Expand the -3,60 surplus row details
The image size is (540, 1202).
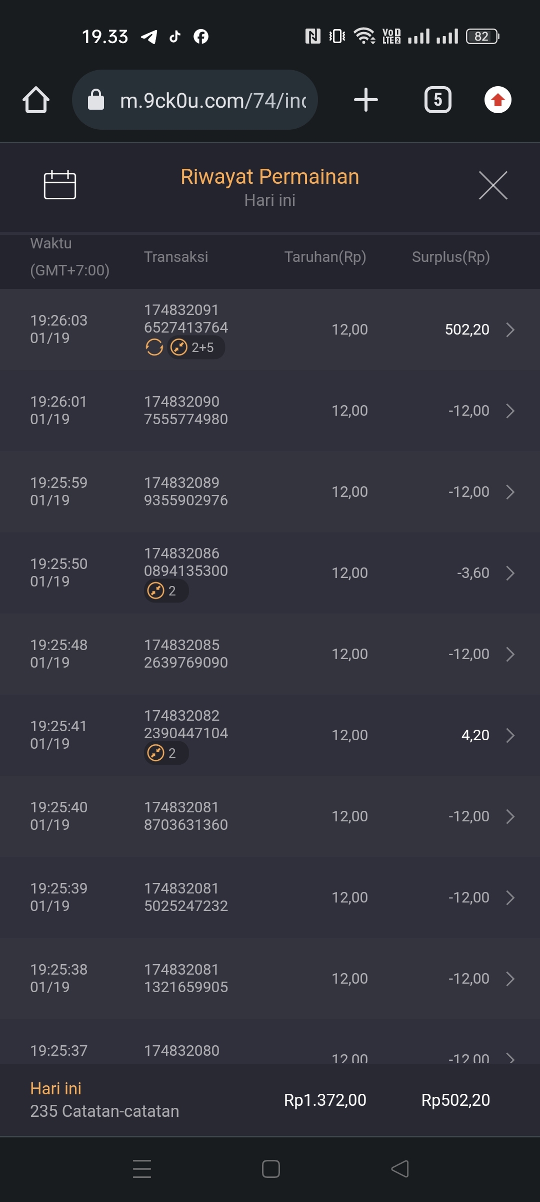[x=510, y=573]
